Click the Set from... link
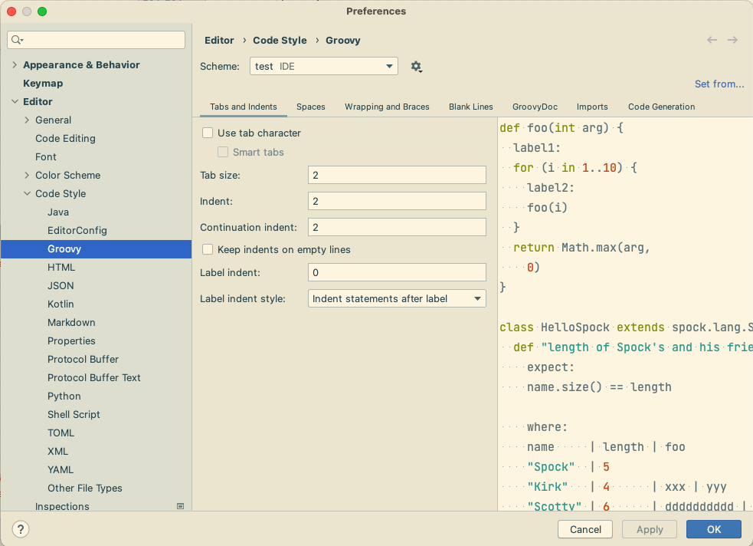Viewport: 753px width, 546px height. click(719, 84)
